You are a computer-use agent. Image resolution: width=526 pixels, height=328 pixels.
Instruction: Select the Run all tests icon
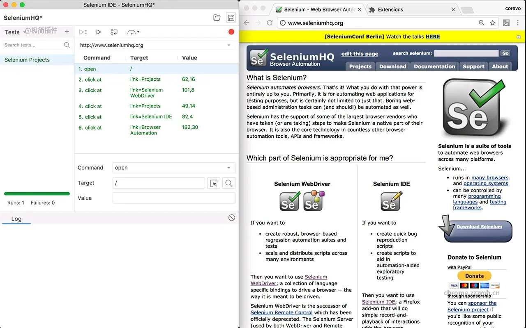coord(82,32)
